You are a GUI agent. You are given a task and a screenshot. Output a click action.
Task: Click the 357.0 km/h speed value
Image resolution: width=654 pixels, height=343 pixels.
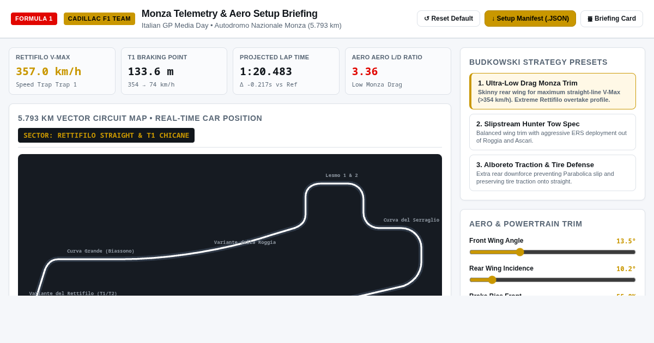click(x=49, y=71)
